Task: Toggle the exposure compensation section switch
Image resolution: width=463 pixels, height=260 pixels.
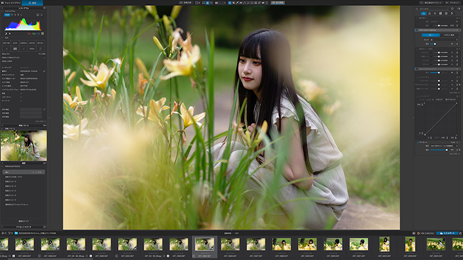Action: [417, 18]
